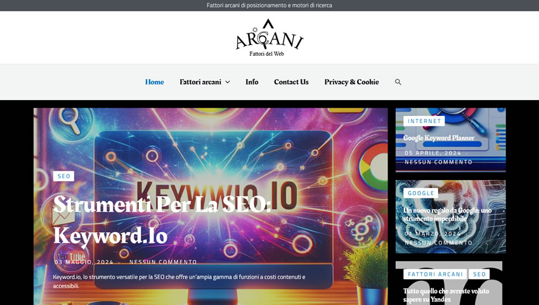Image resolution: width=539 pixels, height=305 pixels.
Task: Click the GOOGLE category tag
Action: 421,193
